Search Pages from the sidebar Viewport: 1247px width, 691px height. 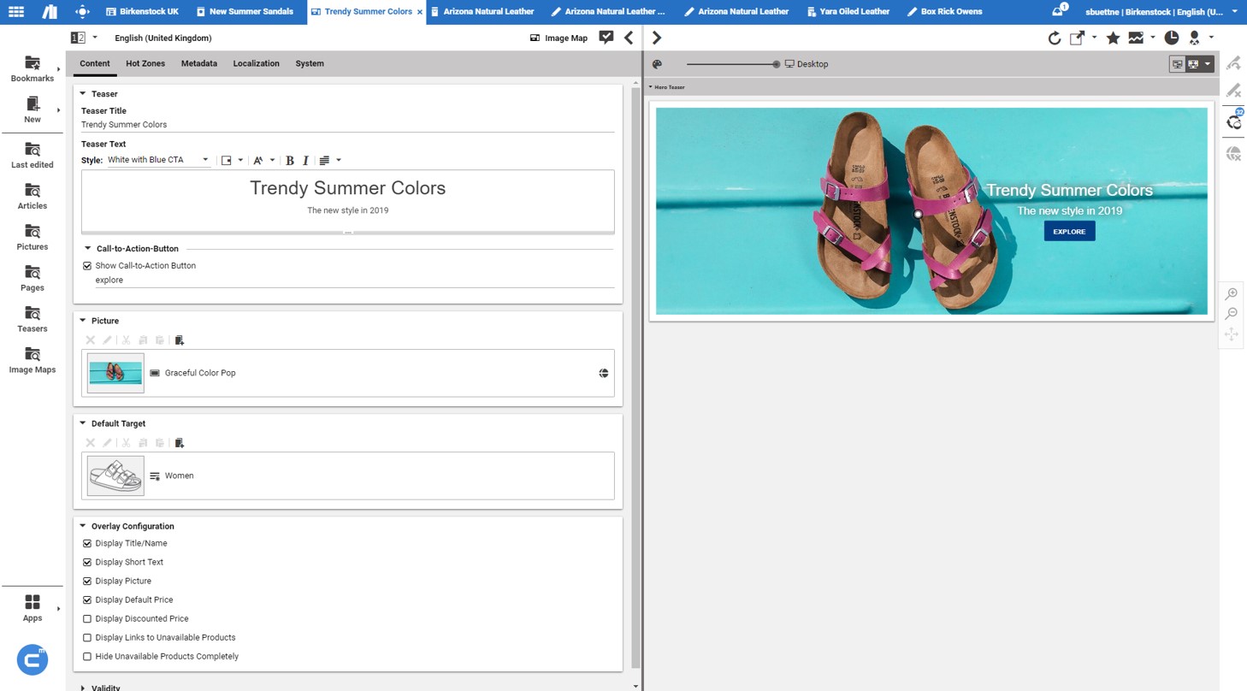click(33, 278)
